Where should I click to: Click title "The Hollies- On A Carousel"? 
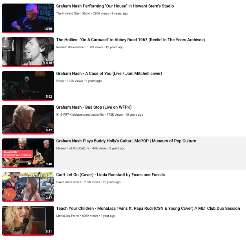[131, 40]
